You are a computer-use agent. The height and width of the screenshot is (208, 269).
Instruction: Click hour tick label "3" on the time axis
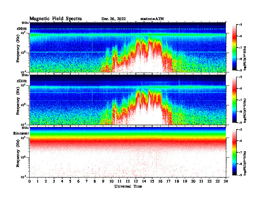[x=54, y=181]
